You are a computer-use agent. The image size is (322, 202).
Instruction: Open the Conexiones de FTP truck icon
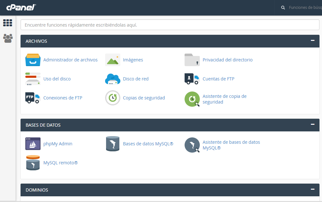pyautogui.click(x=33, y=98)
